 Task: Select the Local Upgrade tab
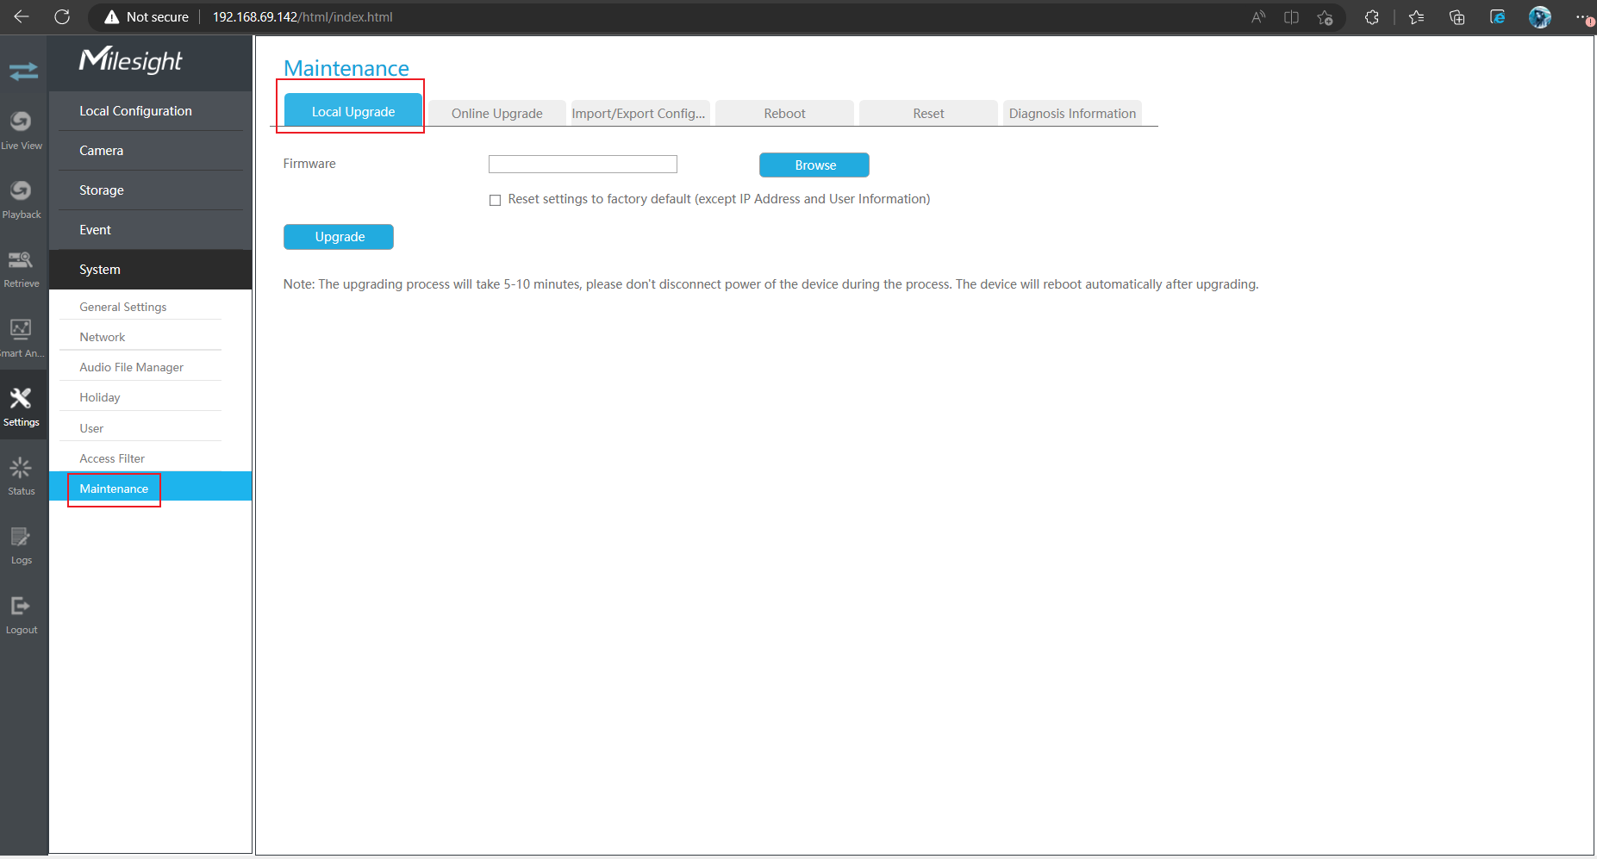pyautogui.click(x=353, y=111)
